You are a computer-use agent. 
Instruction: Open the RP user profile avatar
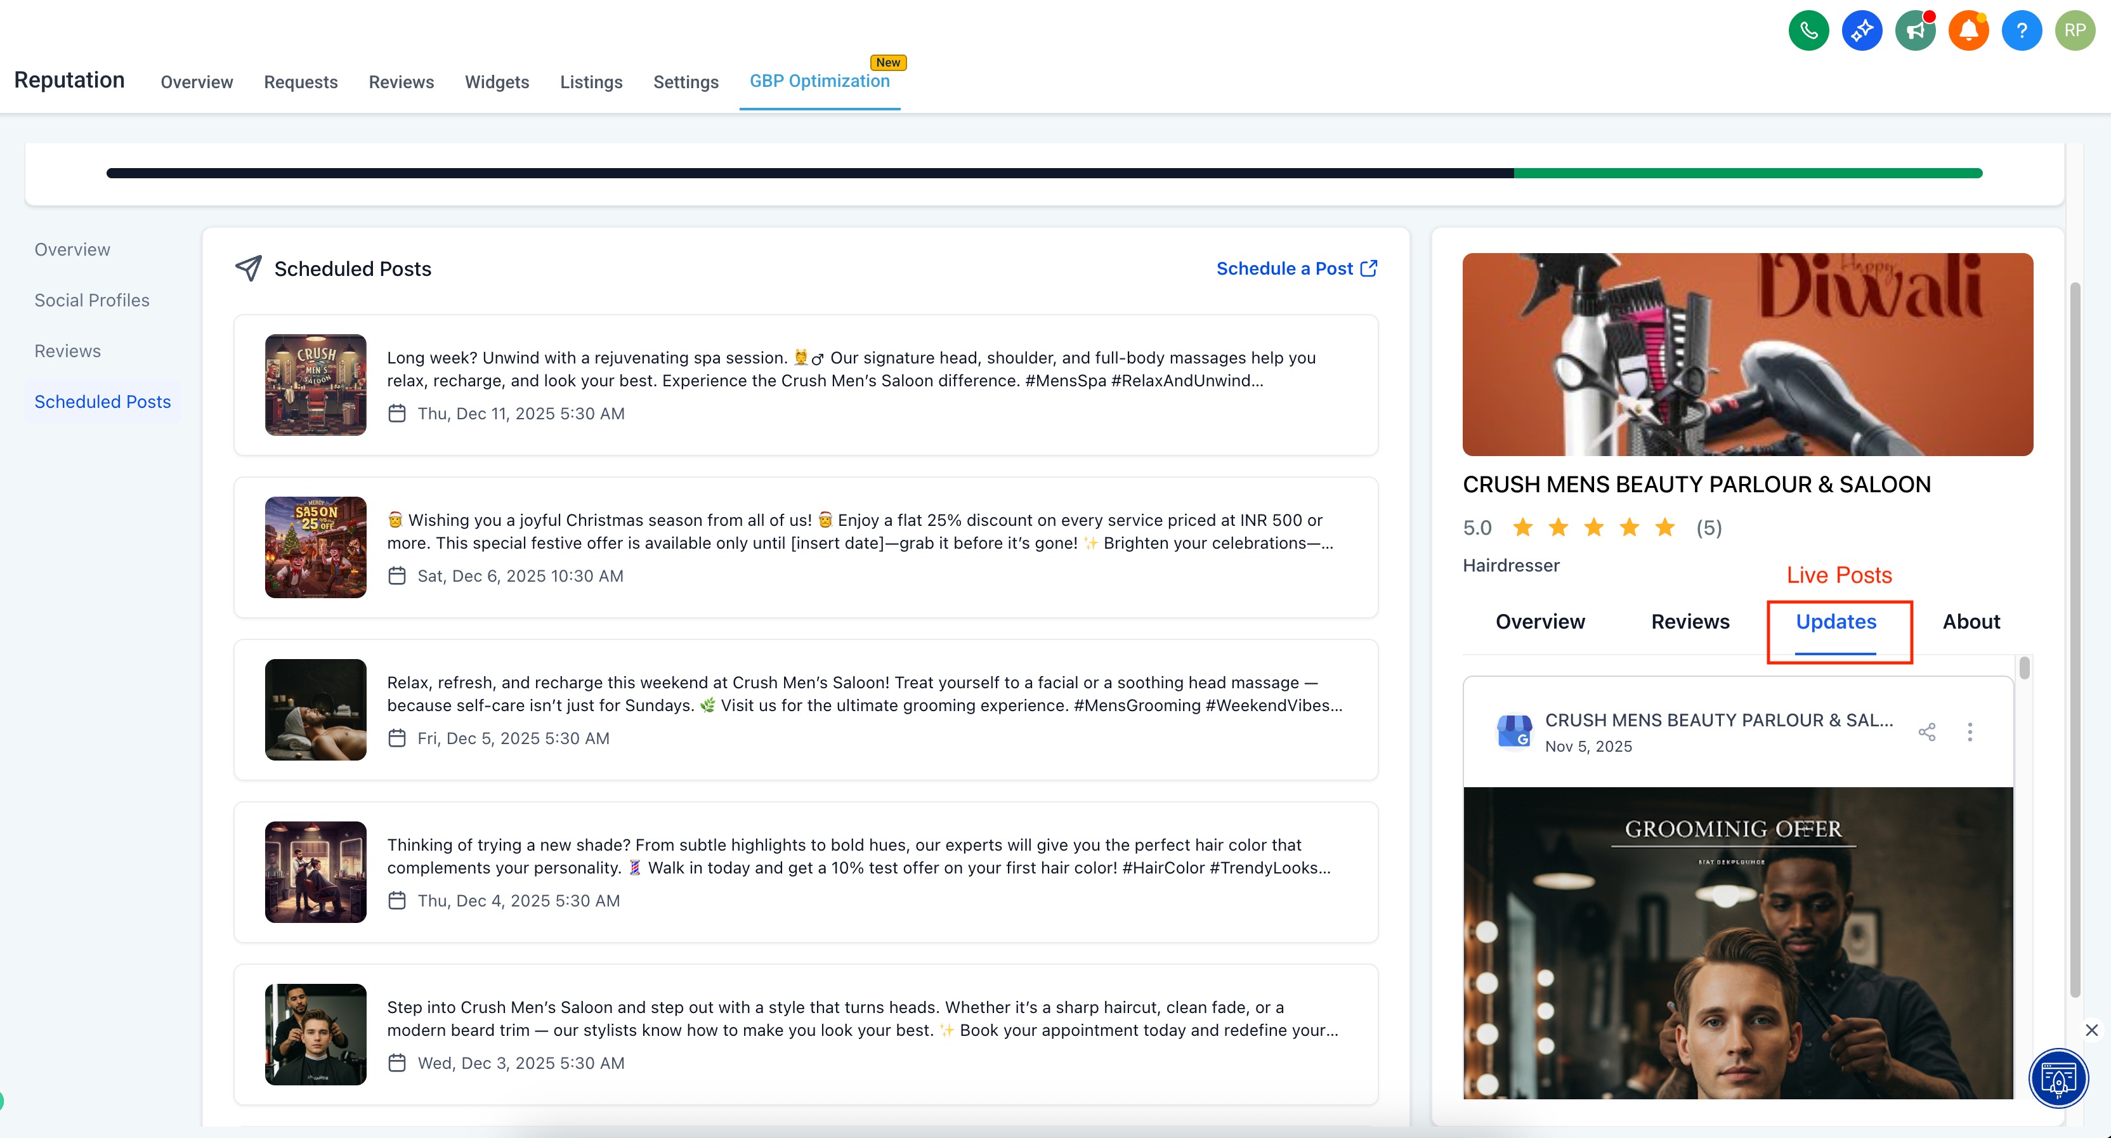point(2075,31)
